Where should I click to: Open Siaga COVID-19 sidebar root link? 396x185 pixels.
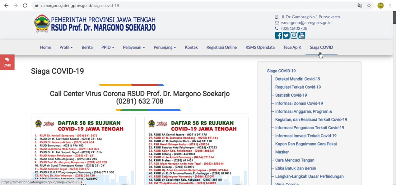point(281,71)
